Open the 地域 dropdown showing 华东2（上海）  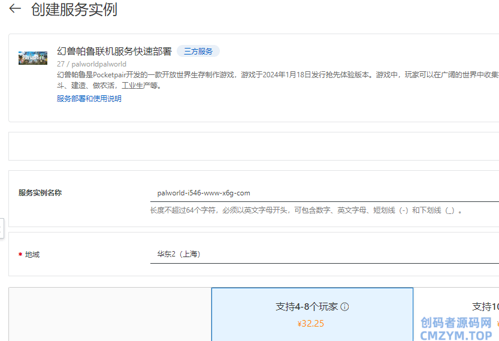(x=323, y=254)
